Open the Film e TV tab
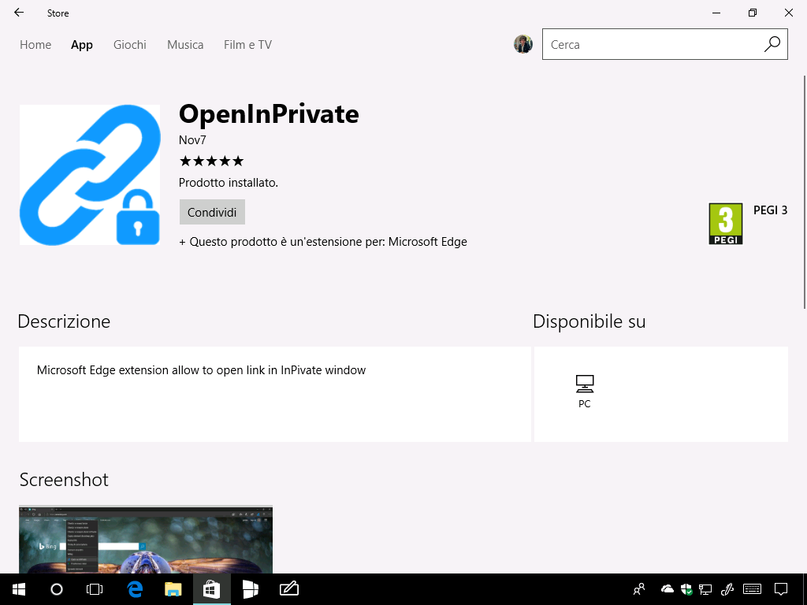 [x=247, y=45]
